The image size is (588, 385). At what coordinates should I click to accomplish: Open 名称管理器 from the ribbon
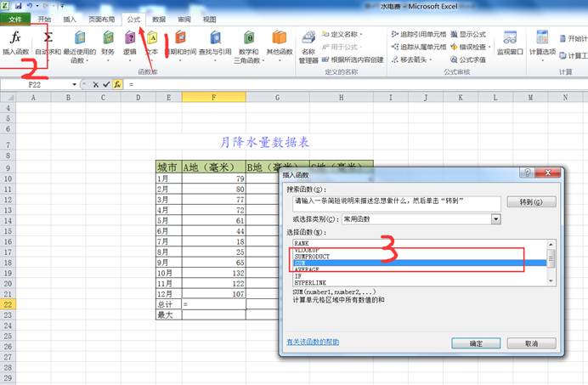point(308,44)
